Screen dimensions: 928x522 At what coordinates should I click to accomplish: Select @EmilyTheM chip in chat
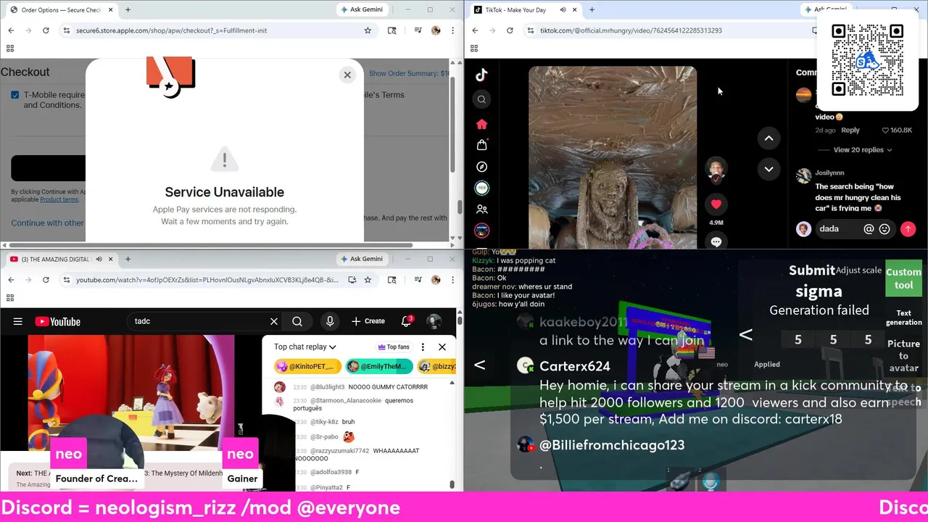click(x=378, y=366)
